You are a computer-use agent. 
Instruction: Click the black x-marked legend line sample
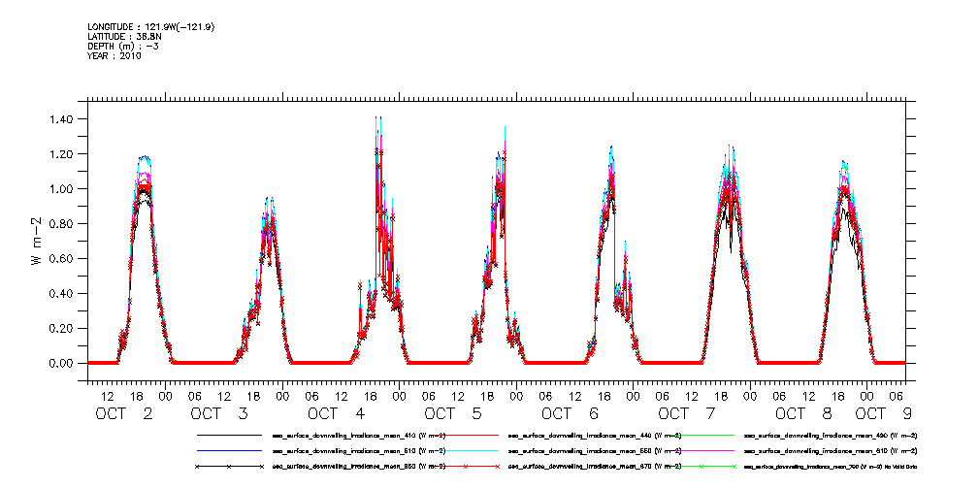[229, 467]
